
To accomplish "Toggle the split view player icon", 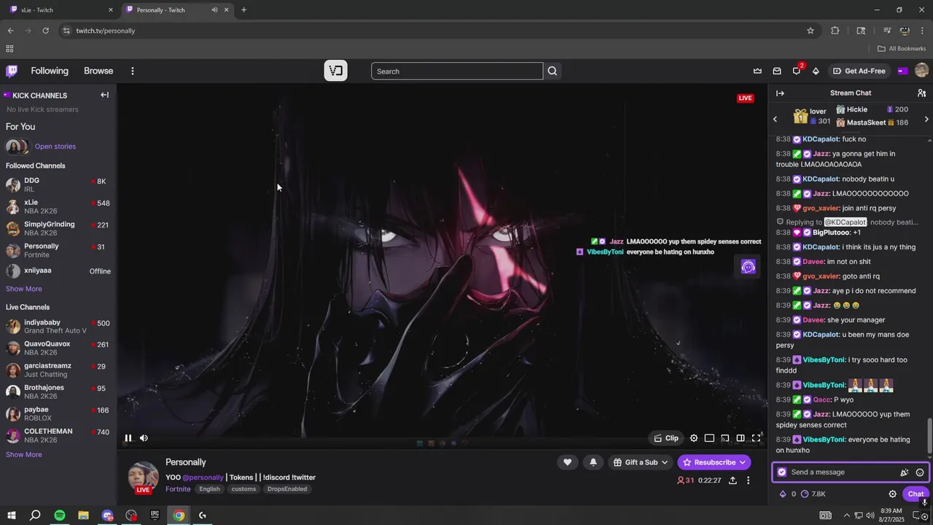I will click(741, 438).
